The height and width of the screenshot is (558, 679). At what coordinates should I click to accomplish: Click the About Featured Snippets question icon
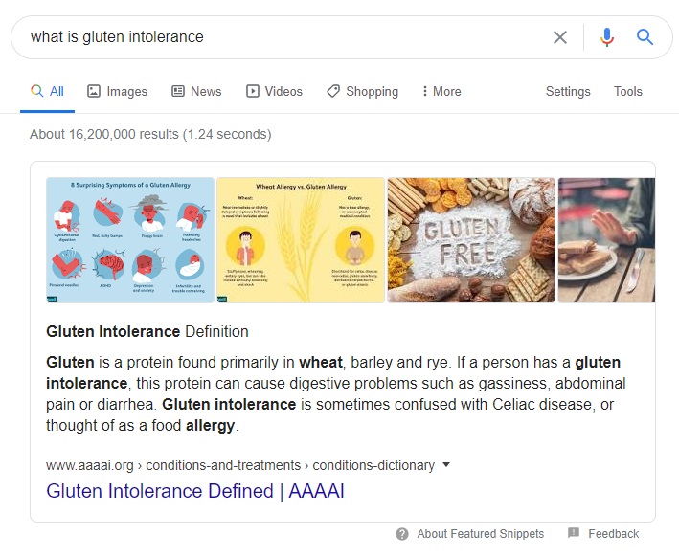[402, 534]
